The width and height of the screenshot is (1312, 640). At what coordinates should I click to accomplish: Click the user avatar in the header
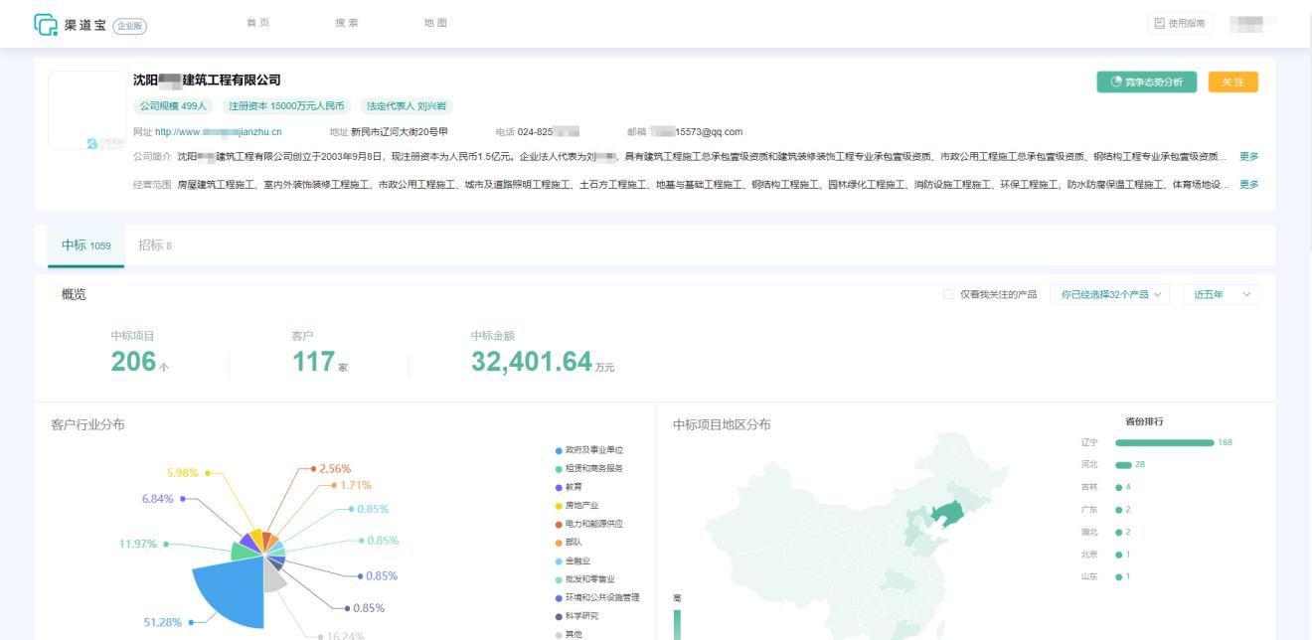[1251, 24]
